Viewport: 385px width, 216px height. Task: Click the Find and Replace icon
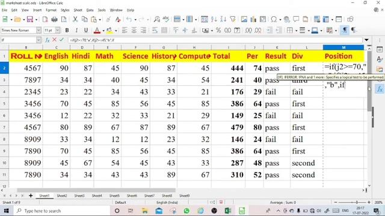coord(156,19)
